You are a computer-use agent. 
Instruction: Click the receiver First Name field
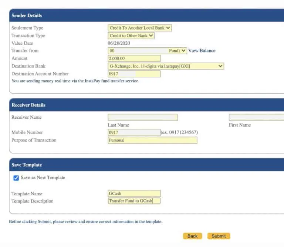256,118
